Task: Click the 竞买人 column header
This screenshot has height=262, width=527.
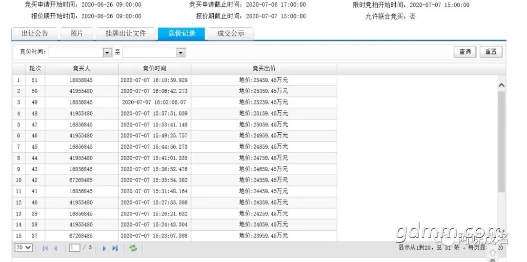Action: click(81, 68)
